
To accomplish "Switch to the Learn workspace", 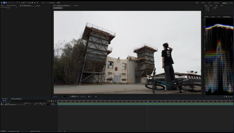I will pyautogui.click(x=209, y=3).
